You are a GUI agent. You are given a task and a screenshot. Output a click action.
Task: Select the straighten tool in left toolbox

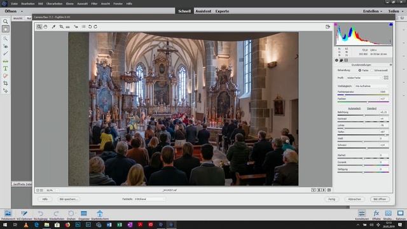tap(6, 61)
